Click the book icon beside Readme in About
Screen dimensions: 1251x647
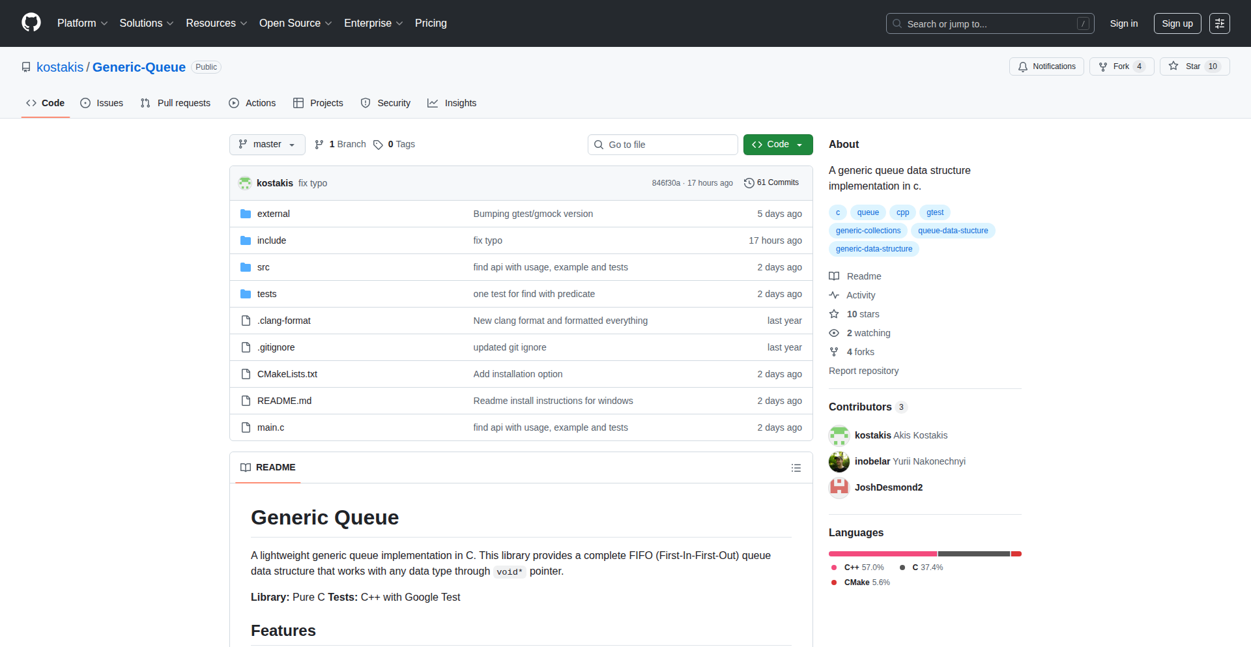point(834,276)
